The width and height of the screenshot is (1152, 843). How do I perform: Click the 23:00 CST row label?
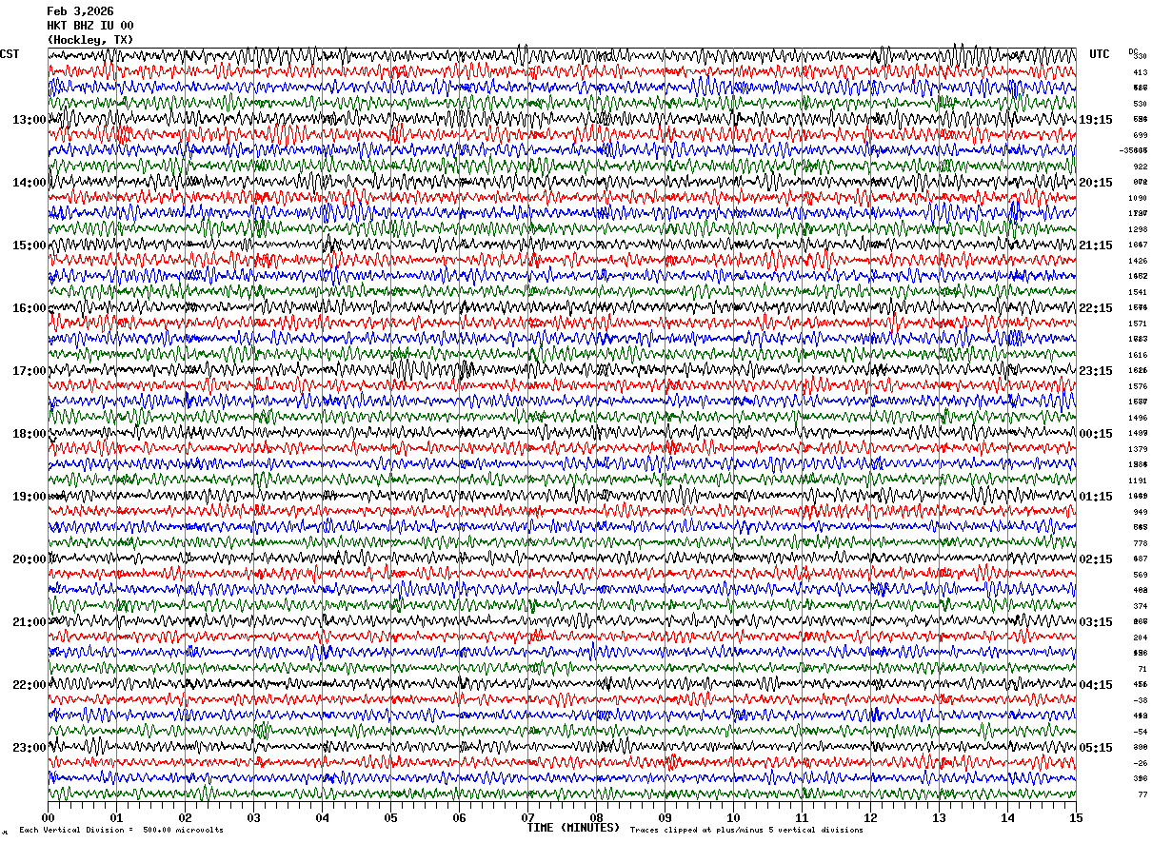[30, 748]
